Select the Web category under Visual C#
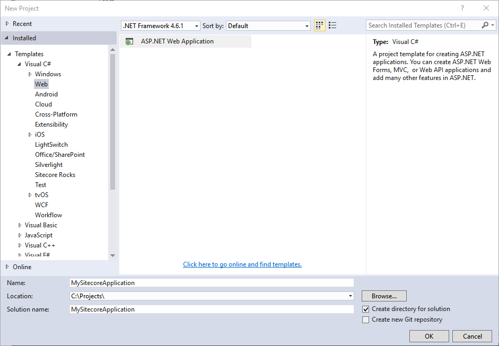The width and height of the screenshot is (499, 346). (41, 84)
